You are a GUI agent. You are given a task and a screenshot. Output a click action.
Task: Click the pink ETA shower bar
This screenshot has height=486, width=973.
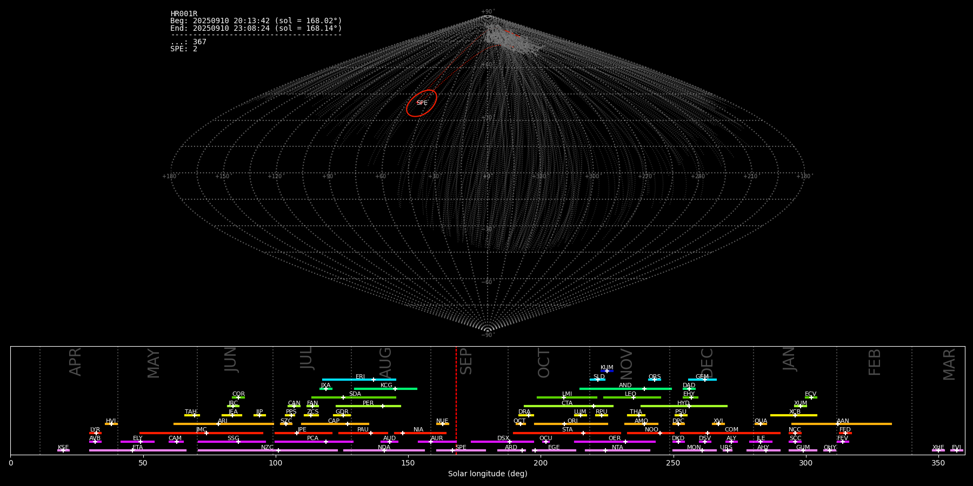[x=138, y=450]
